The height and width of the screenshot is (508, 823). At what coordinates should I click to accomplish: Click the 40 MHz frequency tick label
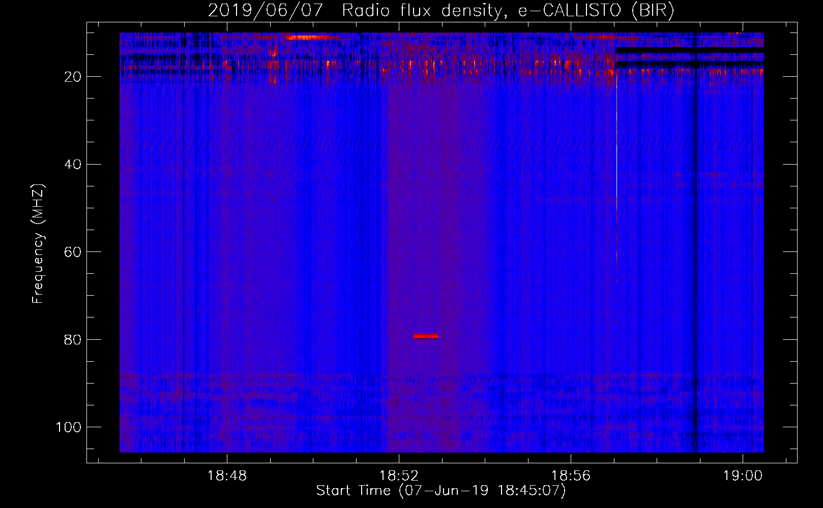click(x=73, y=165)
